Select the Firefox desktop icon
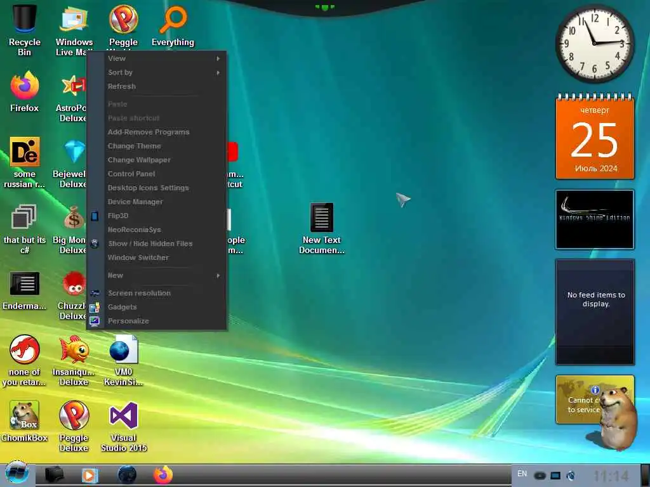 coord(25,92)
